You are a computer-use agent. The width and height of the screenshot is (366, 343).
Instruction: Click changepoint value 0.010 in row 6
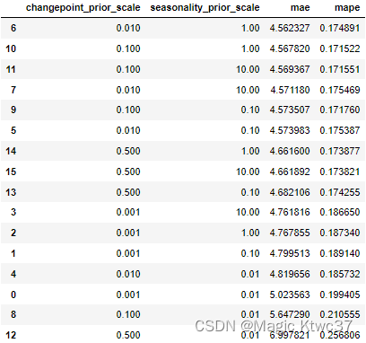click(128, 28)
